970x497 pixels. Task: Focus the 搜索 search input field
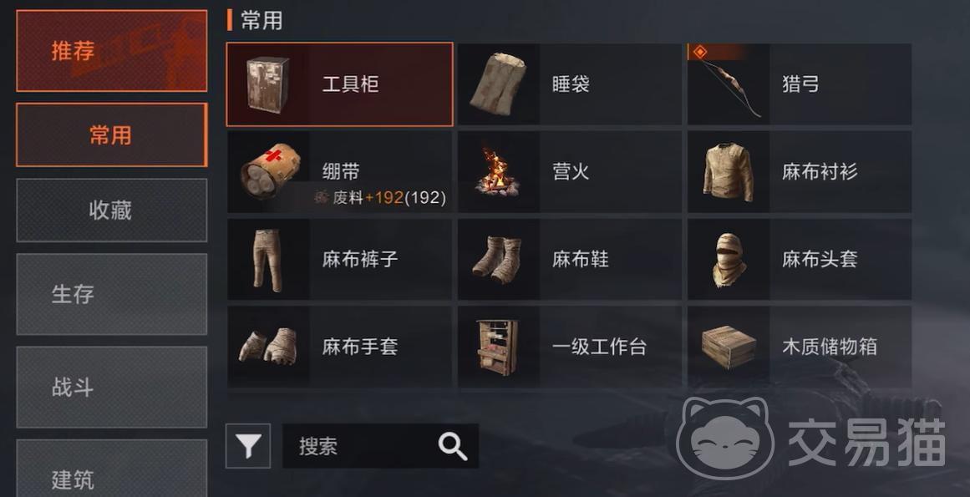[x=380, y=446]
